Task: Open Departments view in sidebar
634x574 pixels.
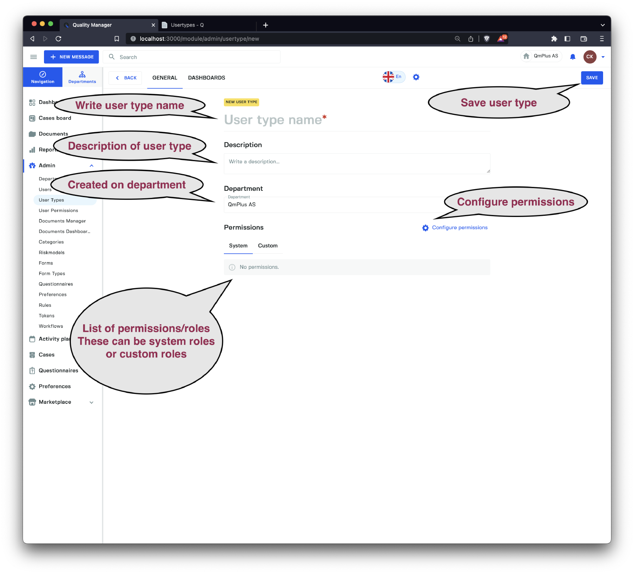Action: (x=82, y=77)
